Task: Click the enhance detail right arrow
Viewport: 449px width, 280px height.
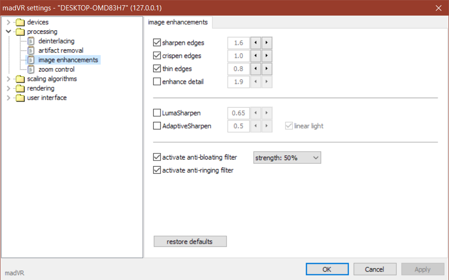Action: pyautogui.click(x=266, y=82)
